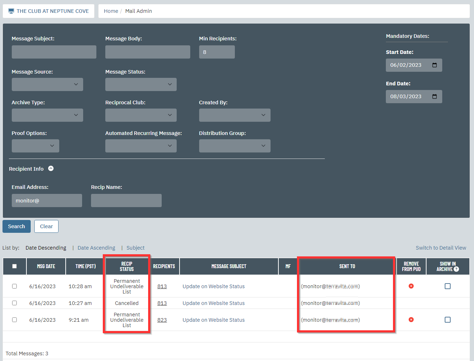Click the Mail Admin breadcrumb
The width and height of the screenshot is (474, 361).
[138, 11]
